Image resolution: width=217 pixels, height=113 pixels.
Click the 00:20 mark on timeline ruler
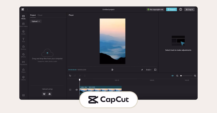(x=152, y=80)
